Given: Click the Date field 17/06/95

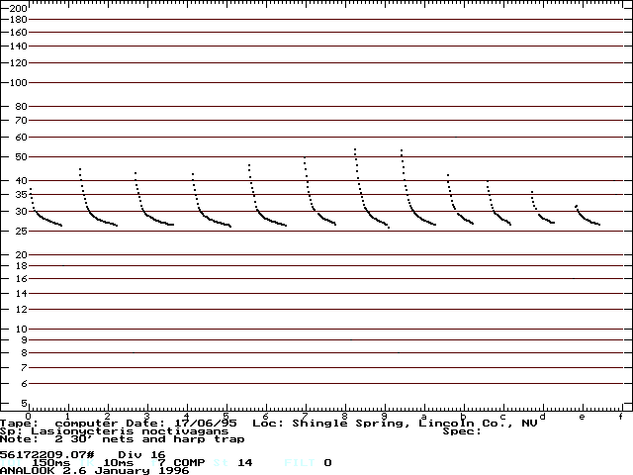Looking at the screenshot, I should click(x=217, y=423).
